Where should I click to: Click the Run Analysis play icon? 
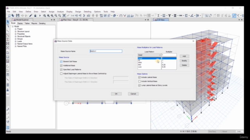[40, 16]
